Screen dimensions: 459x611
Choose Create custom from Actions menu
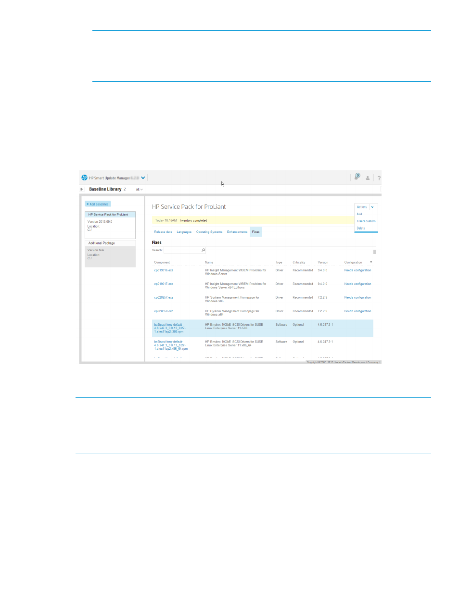coord(366,221)
